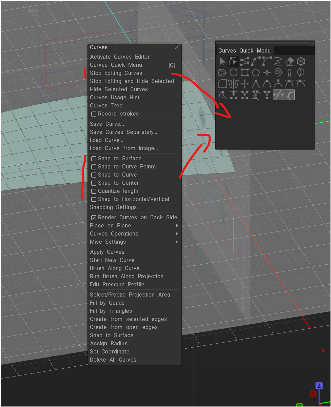
Task: Expand the Misc Settings submenu
Action: [x=134, y=242]
